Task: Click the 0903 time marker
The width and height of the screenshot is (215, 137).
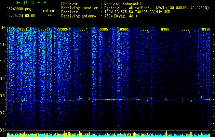Action: click(63, 29)
